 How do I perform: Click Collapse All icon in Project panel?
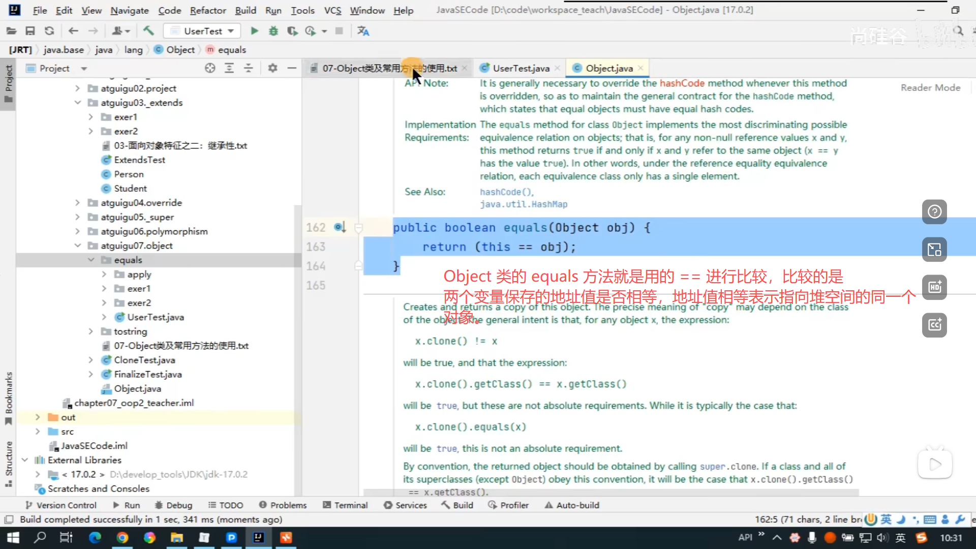248,68
